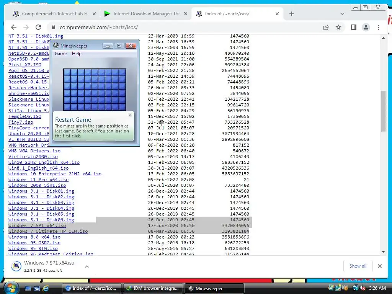Viewport: 392px width, 294px height.
Task: Open download item options chevron
Action: click(x=87, y=266)
